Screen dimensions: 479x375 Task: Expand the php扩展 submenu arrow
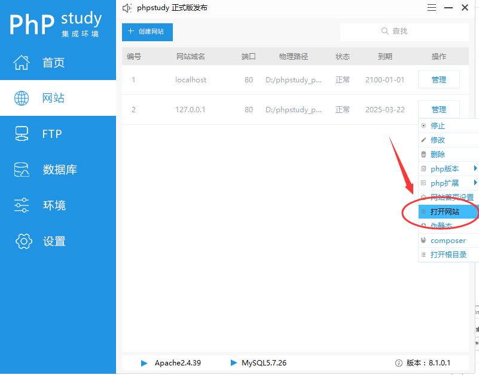coord(475,183)
